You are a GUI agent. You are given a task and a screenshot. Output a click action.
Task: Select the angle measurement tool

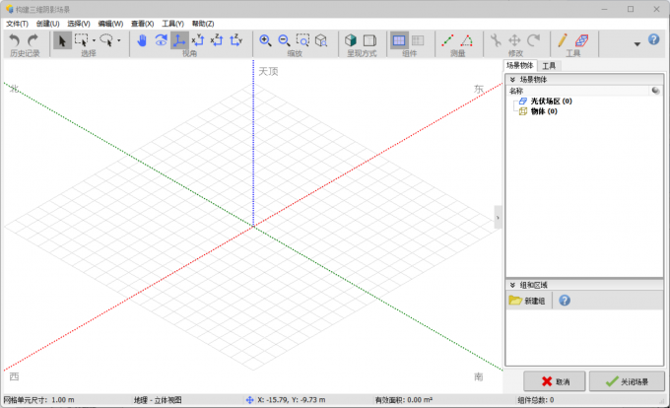pos(467,40)
